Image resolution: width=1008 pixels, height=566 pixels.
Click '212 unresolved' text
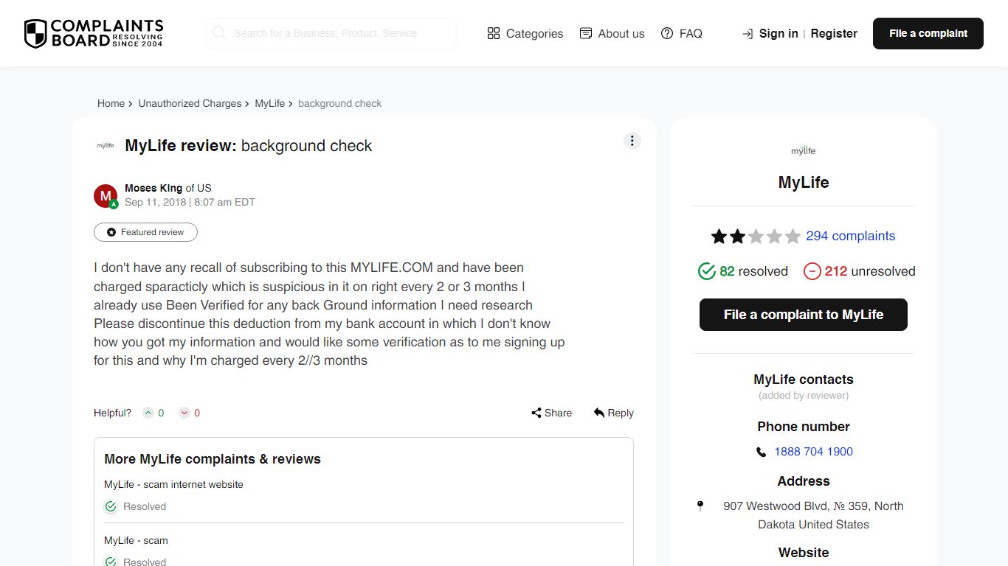870,271
